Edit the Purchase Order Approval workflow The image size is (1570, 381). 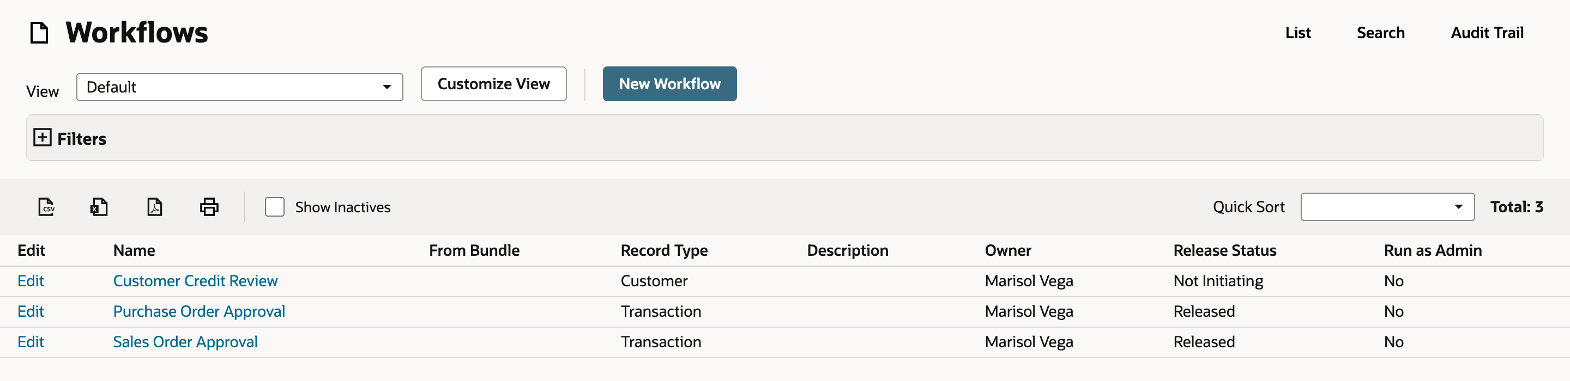[31, 312]
